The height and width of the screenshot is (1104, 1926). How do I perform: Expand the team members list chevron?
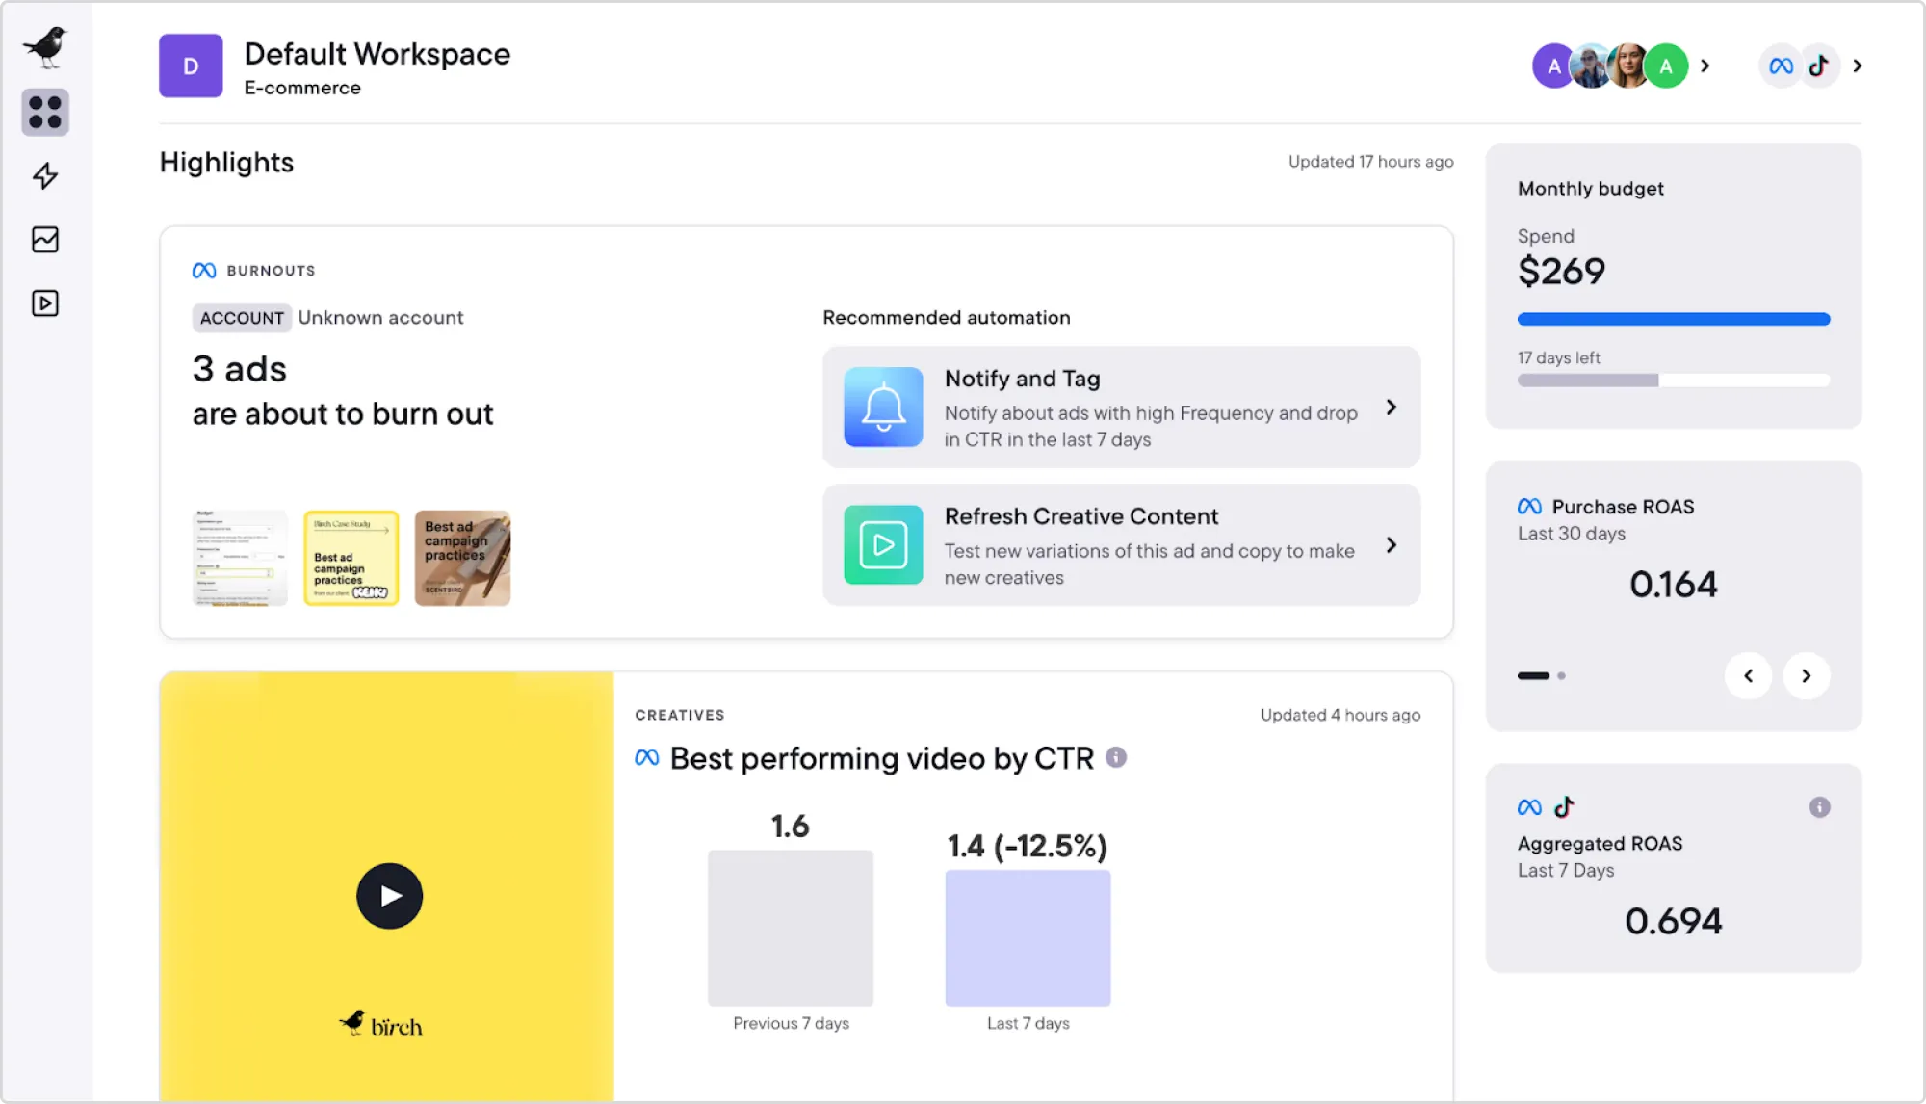point(1705,66)
